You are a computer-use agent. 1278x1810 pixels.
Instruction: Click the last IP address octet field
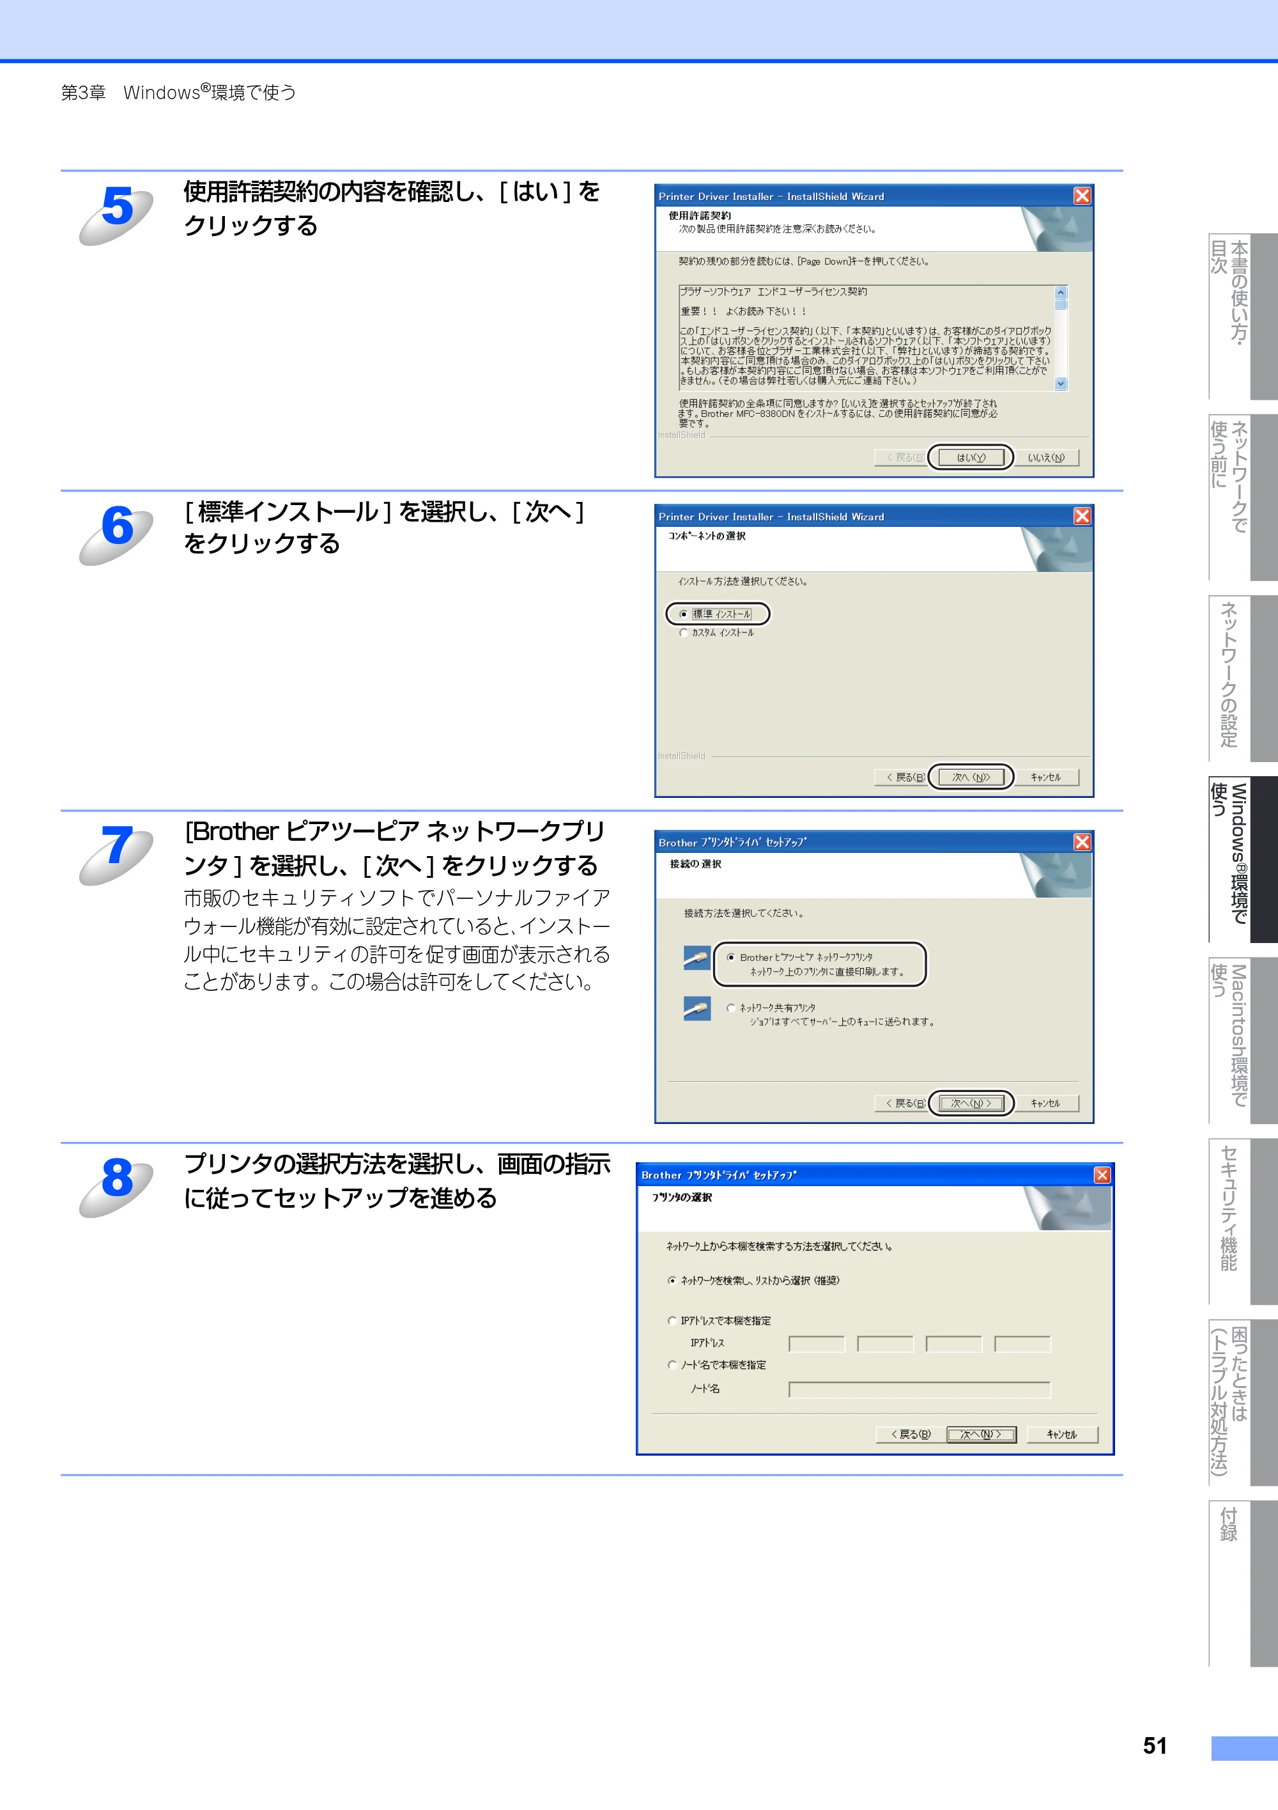pyautogui.click(x=1022, y=1344)
